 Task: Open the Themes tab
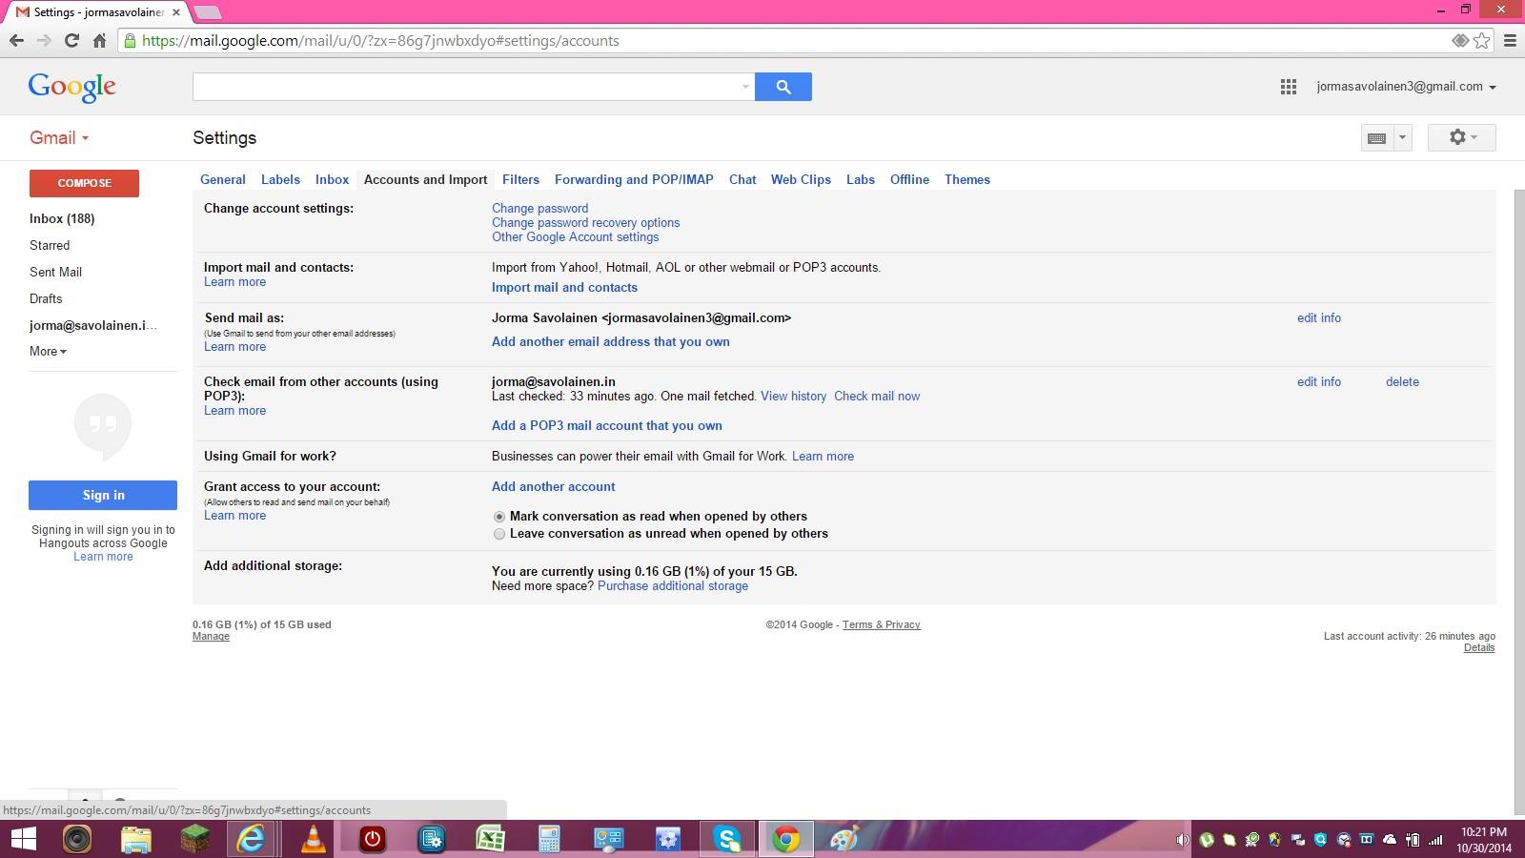[967, 179]
